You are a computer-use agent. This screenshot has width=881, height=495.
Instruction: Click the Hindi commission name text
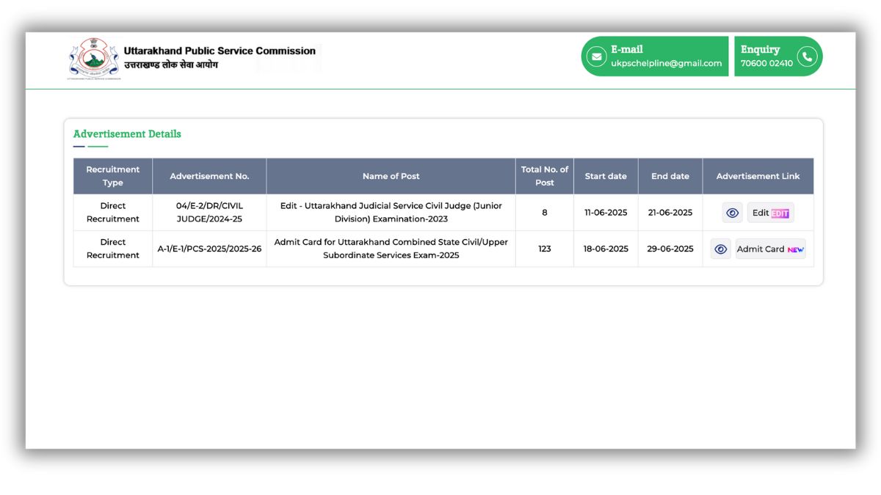tap(171, 65)
